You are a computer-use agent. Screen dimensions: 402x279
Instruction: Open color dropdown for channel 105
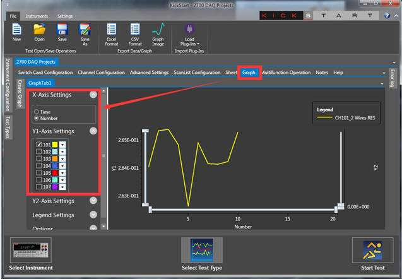click(x=62, y=173)
